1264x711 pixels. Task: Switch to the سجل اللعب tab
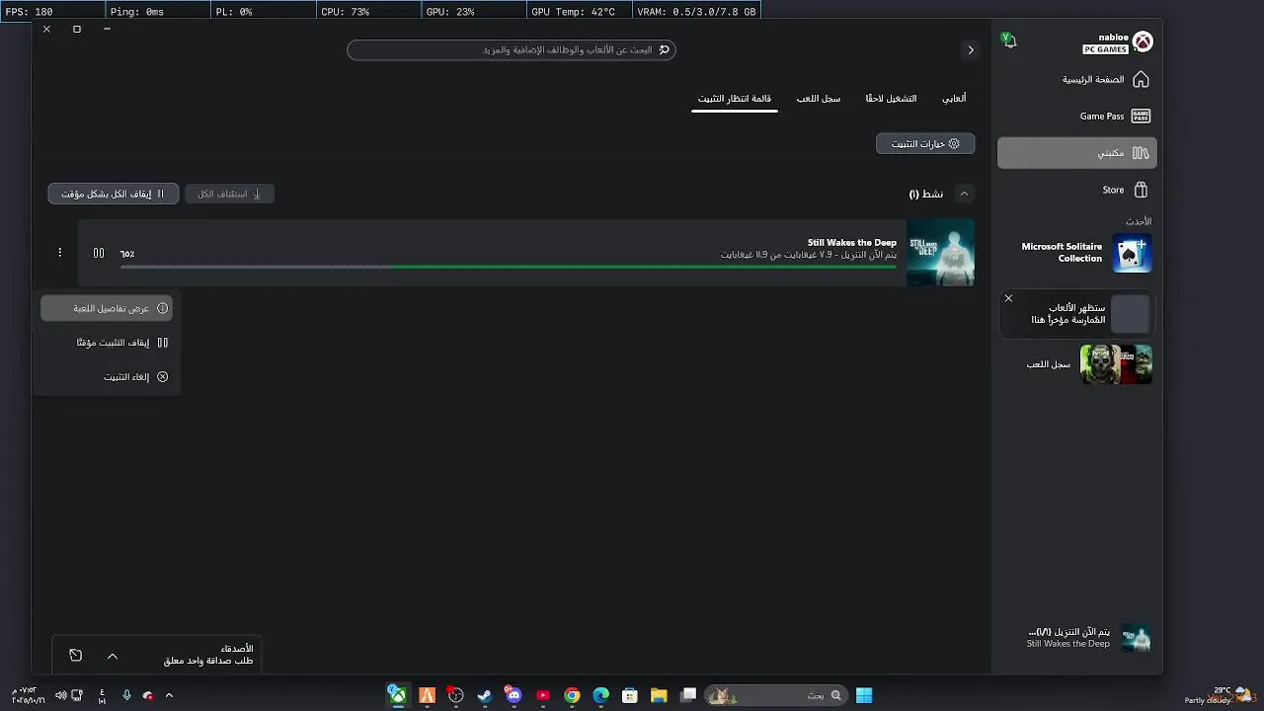pyautogui.click(x=819, y=99)
